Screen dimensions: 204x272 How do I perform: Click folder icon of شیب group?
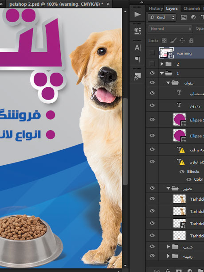pyautogui.click(x=175, y=246)
